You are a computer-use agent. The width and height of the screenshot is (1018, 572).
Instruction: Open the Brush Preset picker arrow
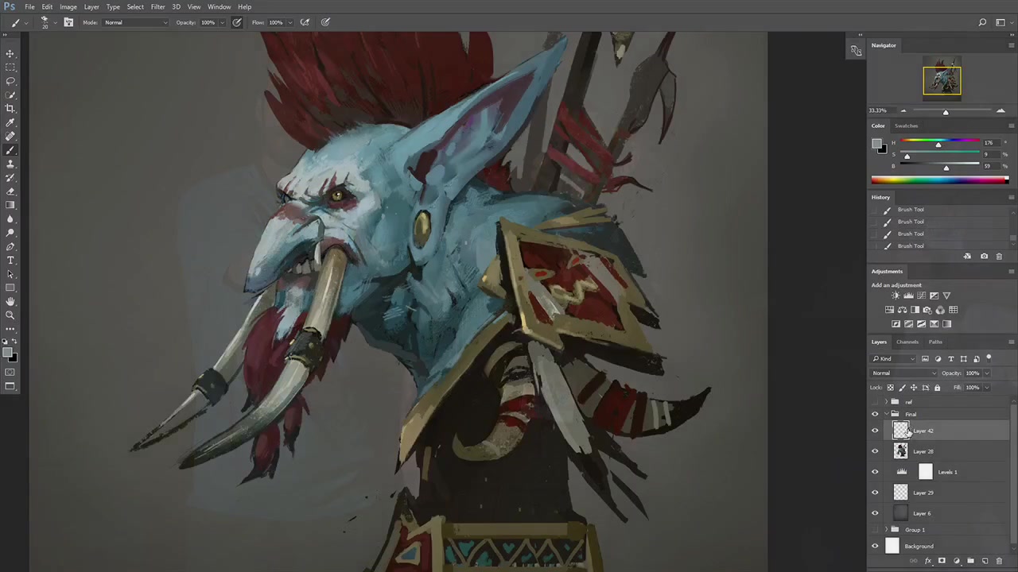tap(55, 22)
